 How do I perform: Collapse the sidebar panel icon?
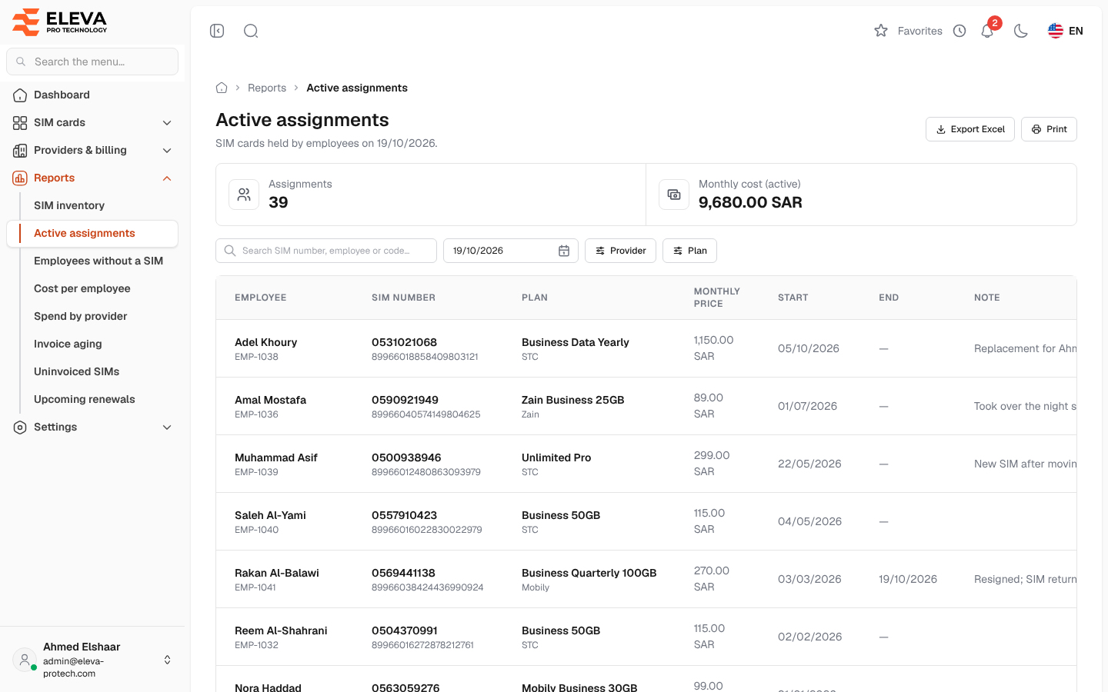[217, 31]
